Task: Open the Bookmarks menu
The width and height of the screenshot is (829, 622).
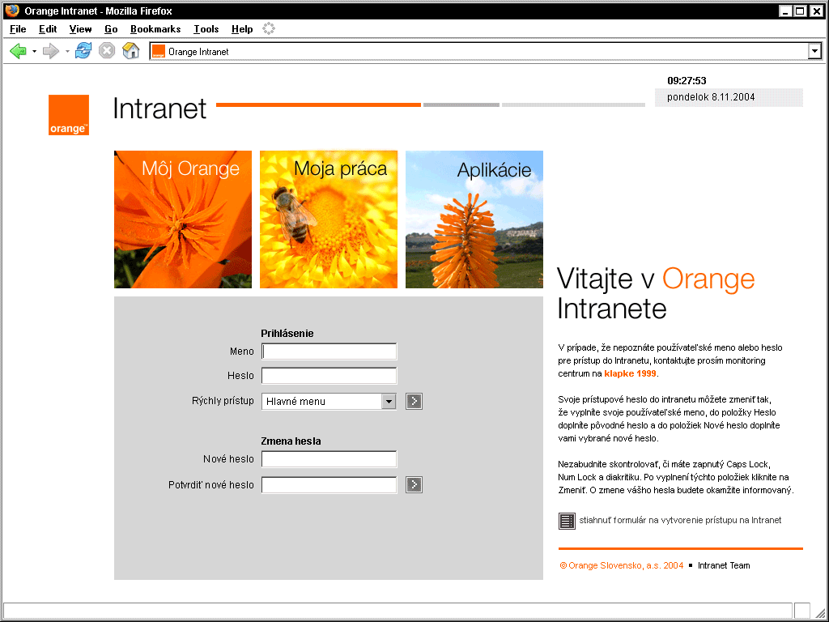Action: click(155, 29)
